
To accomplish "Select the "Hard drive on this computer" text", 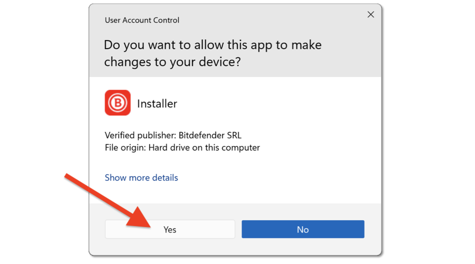I will (x=204, y=148).
